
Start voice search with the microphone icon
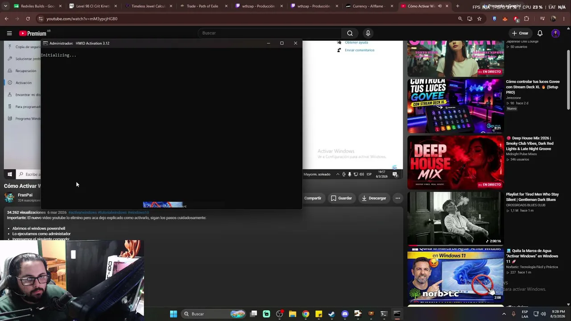click(368, 33)
